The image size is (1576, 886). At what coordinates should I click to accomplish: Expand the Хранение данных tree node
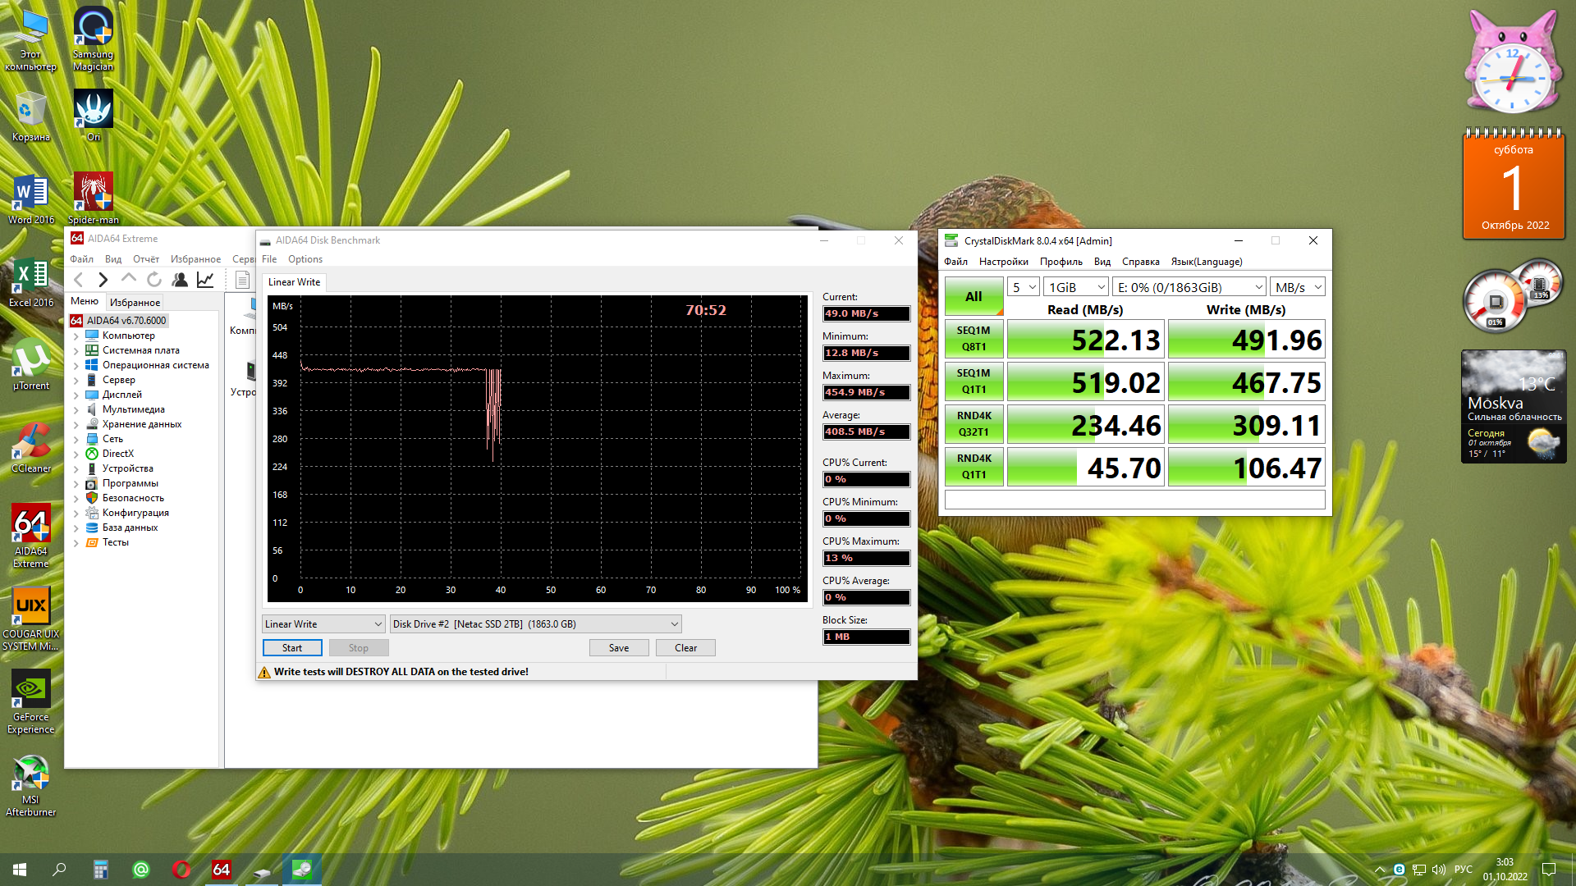pos(76,425)
